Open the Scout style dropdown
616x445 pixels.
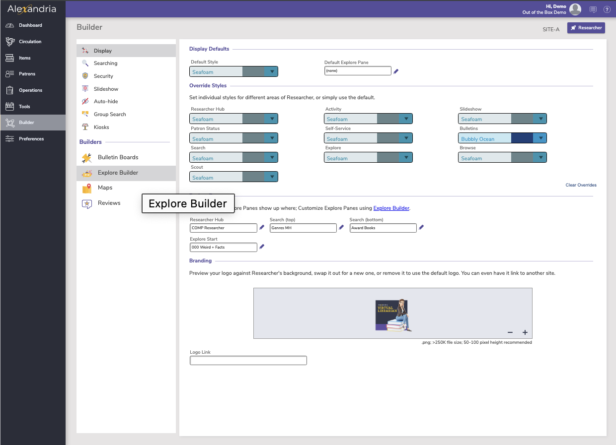tap(233, 177)
